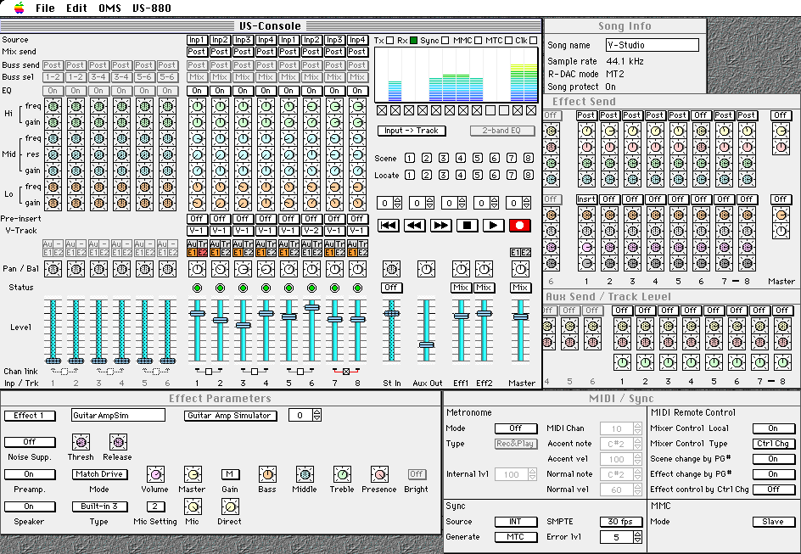This screenshot has height=554, width=801.
Task: Click the Error lvl stepper arrows
Action: pyautogui.click(x=637, y=537)
